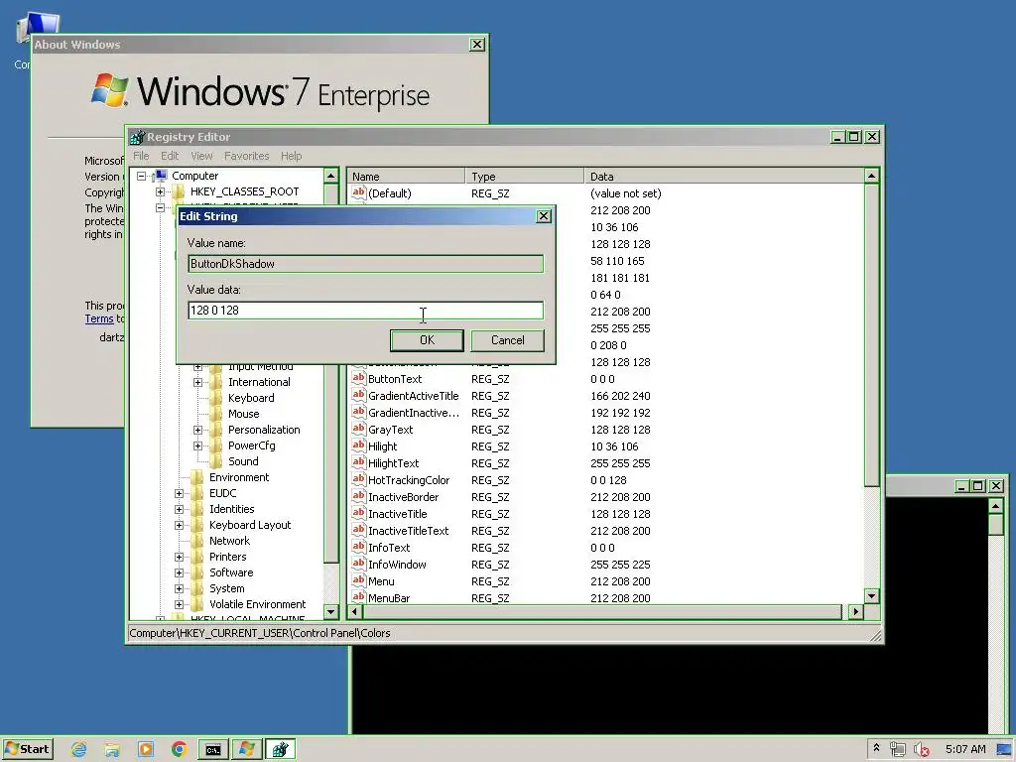1016x762 pixels.
Task: Select the InactiveBorder value icon
Action: (358, 496)
